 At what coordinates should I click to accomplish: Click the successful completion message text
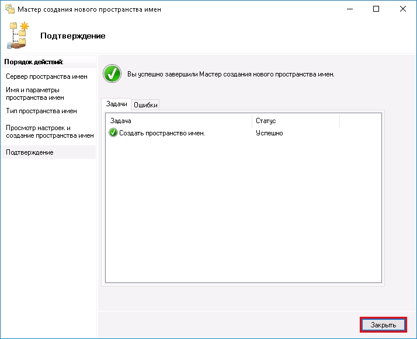(231, 75)
